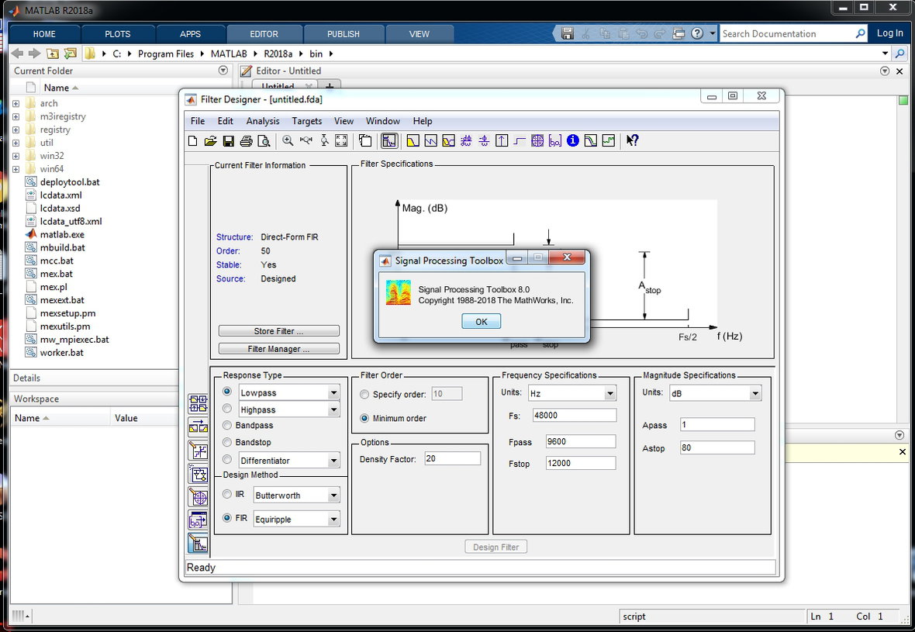Click the Filter Specifications view icon
Image resolution: width=915 pixels, height=632 pixels.
point(388,140)
